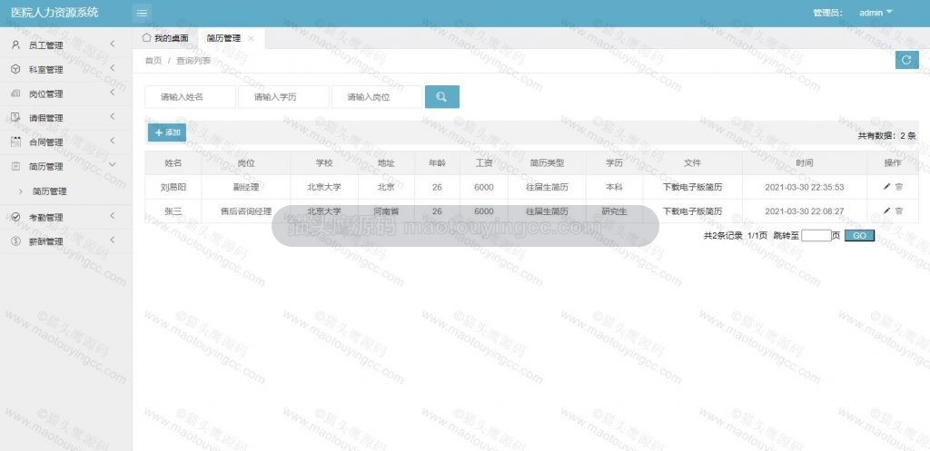Click the 河南省 address cell

(x=386, y=211)
